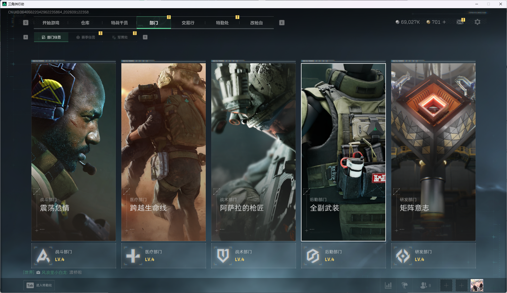Screen dimensions: 507x293
Task: Open the 军需处 sub-tab
Action: tap(120, 37)
